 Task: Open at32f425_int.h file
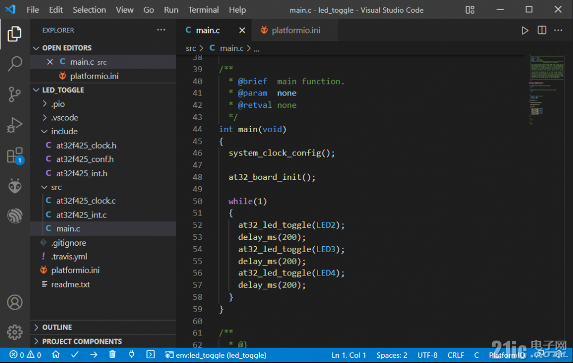point(103,173)
